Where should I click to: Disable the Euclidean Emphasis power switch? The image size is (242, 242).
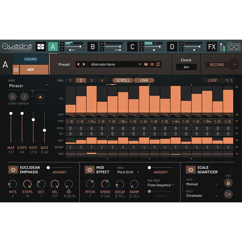pos(13,170)
